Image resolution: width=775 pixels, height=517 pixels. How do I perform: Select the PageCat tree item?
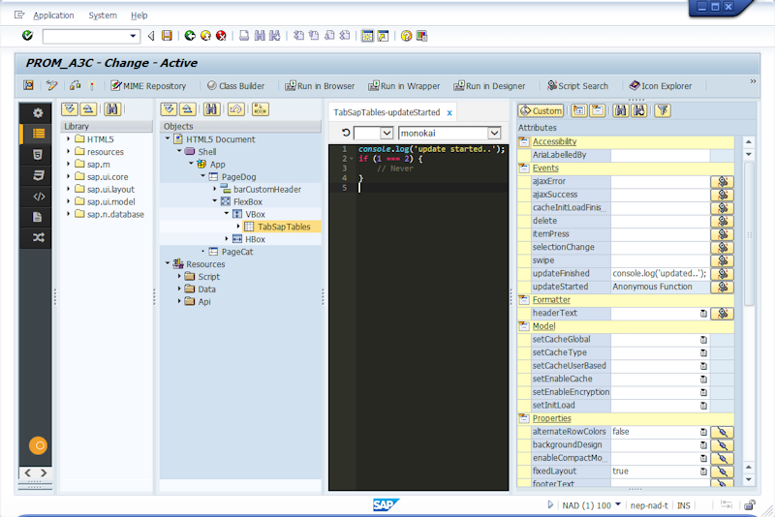[x=236, y=252]
